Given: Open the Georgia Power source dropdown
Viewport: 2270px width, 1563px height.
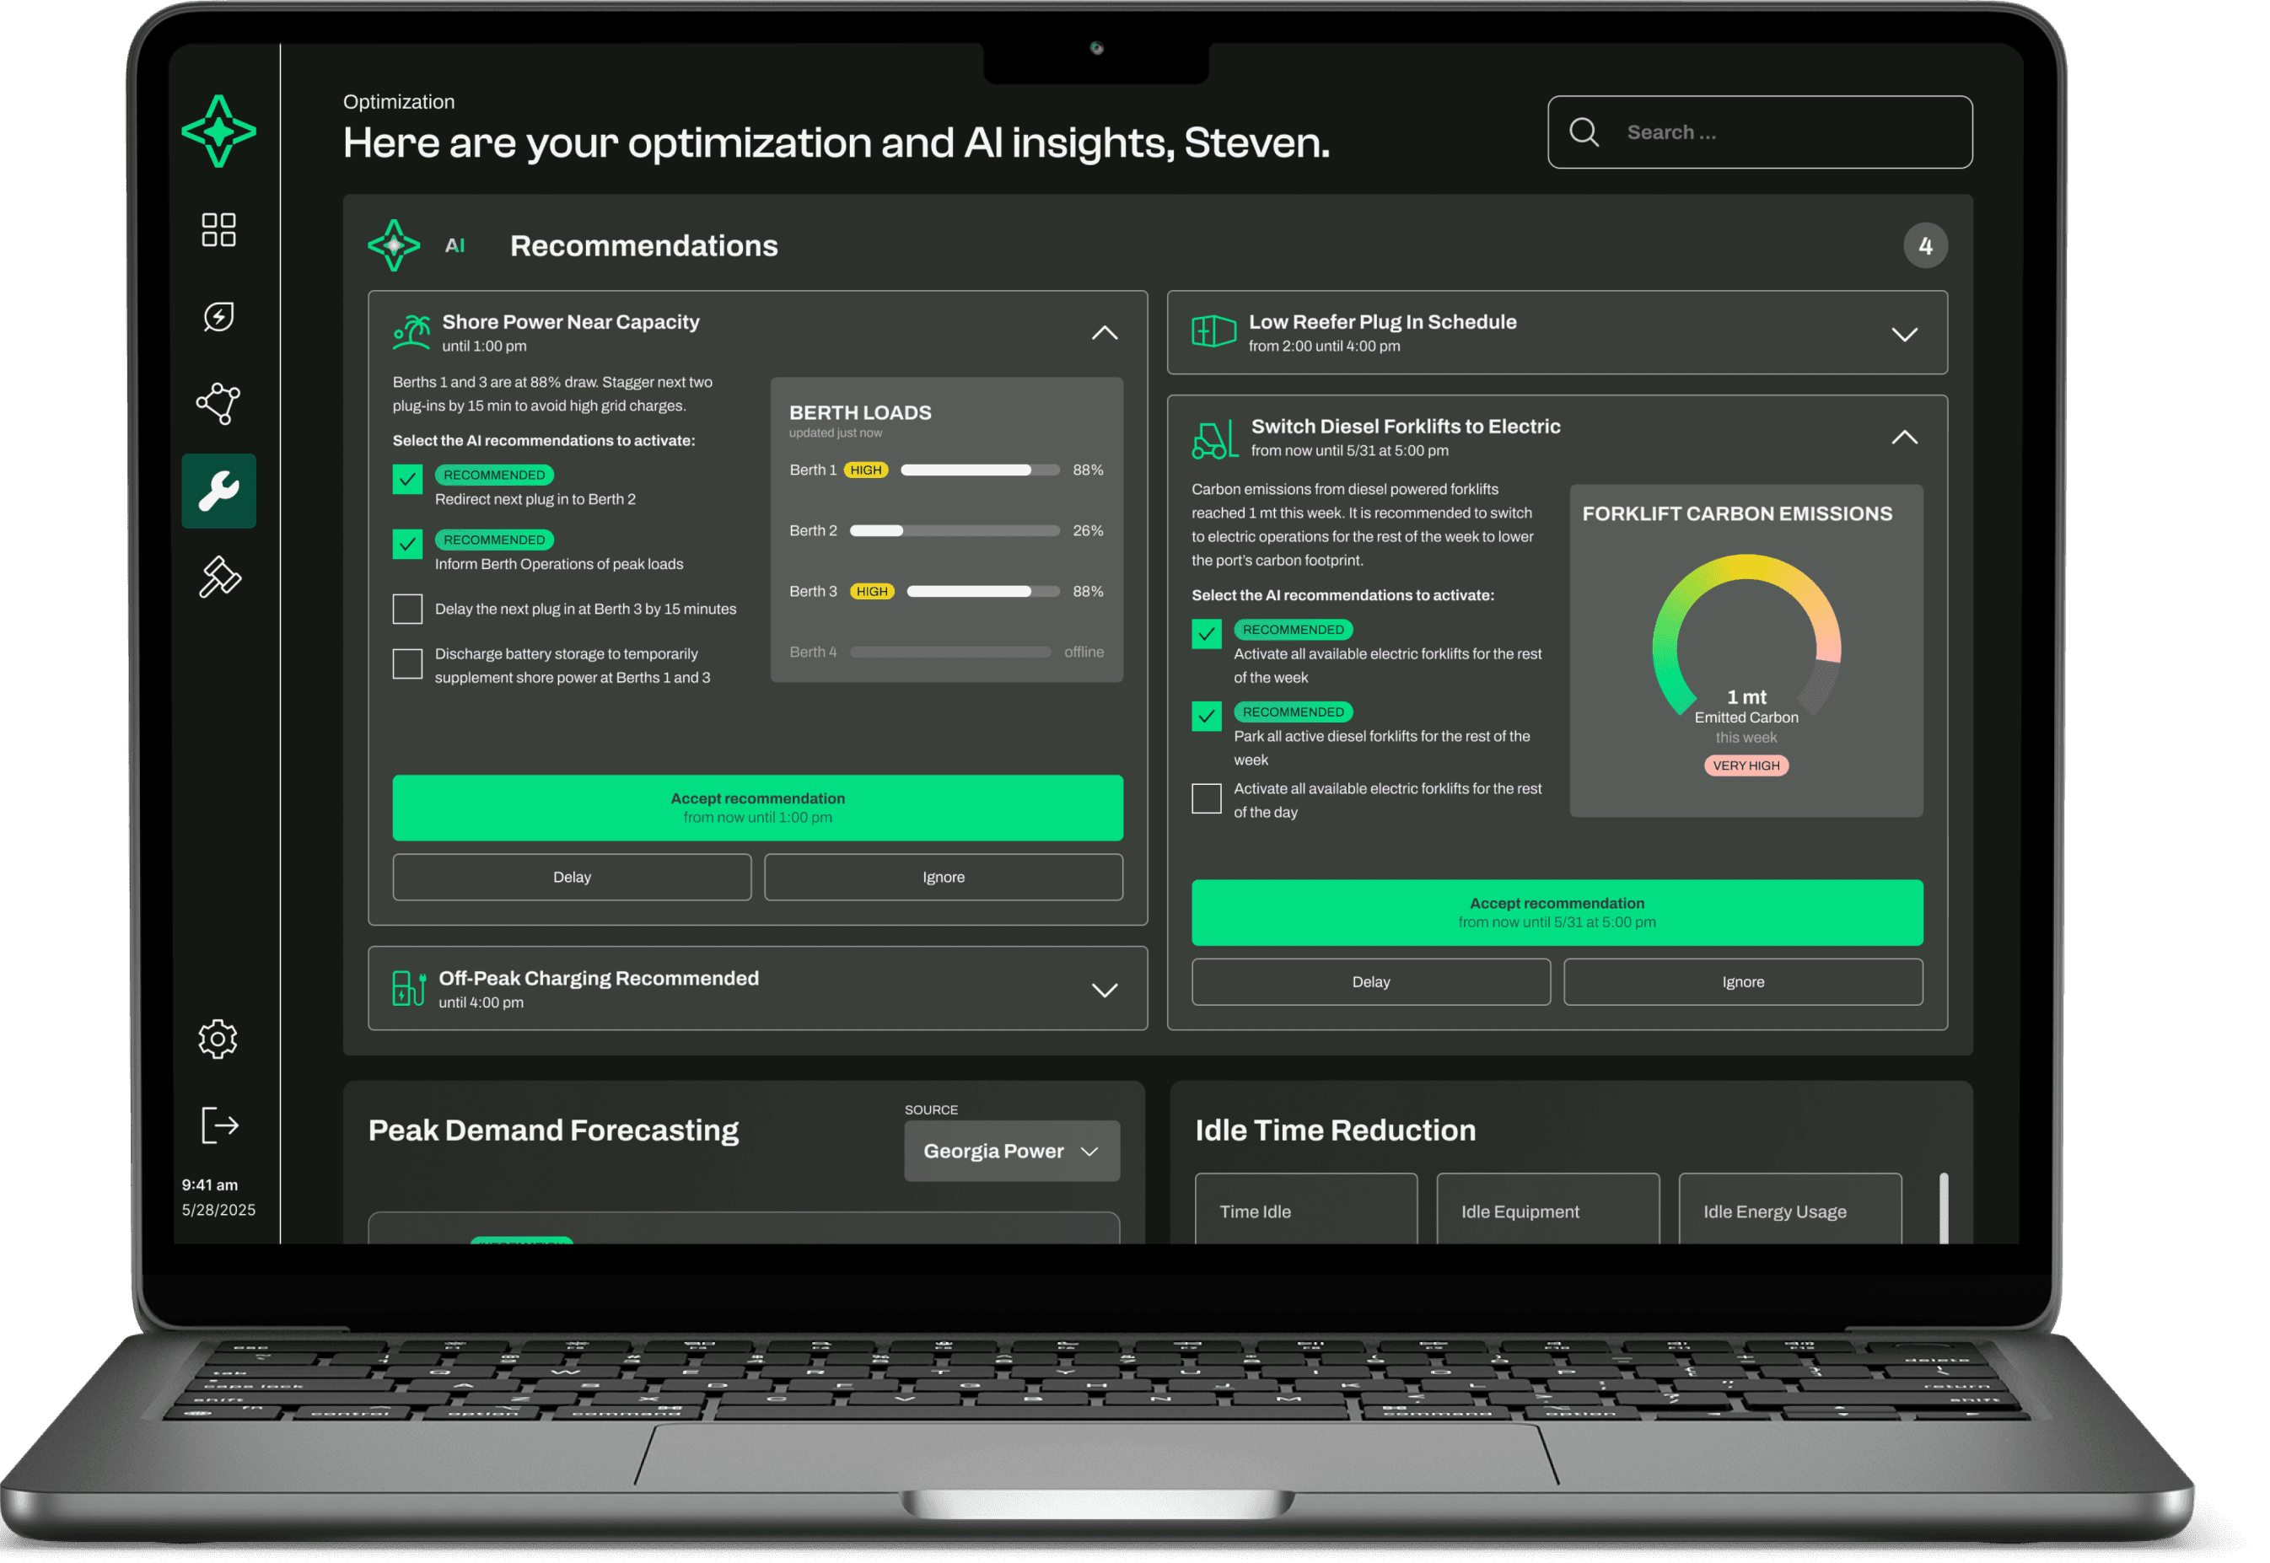Looking at the screenshot, I should [x=1011, y=1152].
